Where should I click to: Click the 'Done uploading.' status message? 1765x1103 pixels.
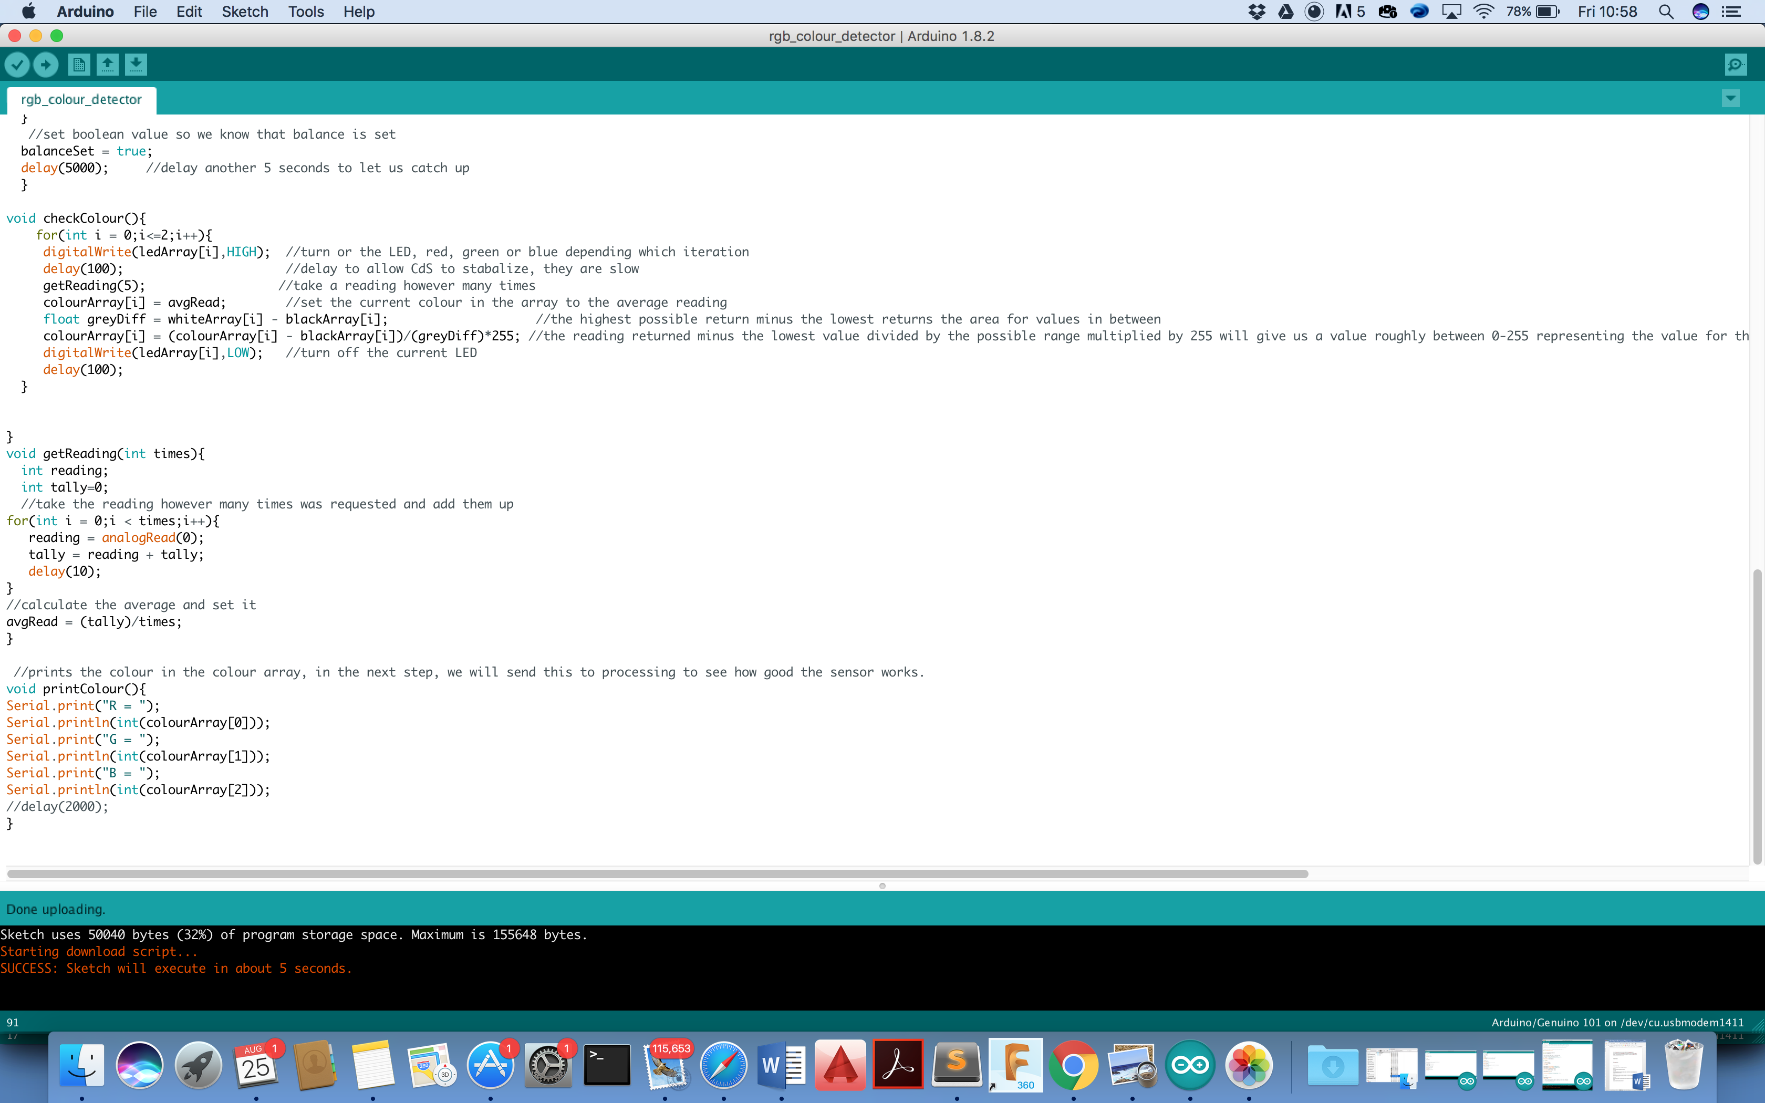point(56,909)
